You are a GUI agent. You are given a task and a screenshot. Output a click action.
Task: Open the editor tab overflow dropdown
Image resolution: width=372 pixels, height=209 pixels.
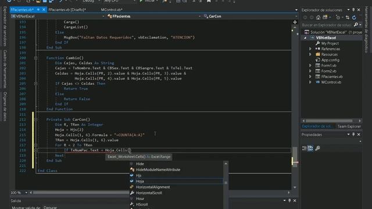click(x=296, y=10)
